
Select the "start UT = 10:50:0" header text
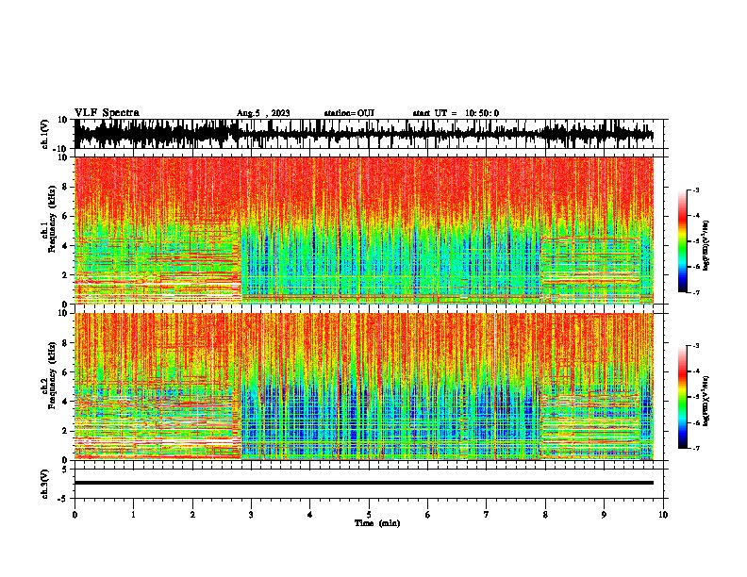tap(456, 113)
